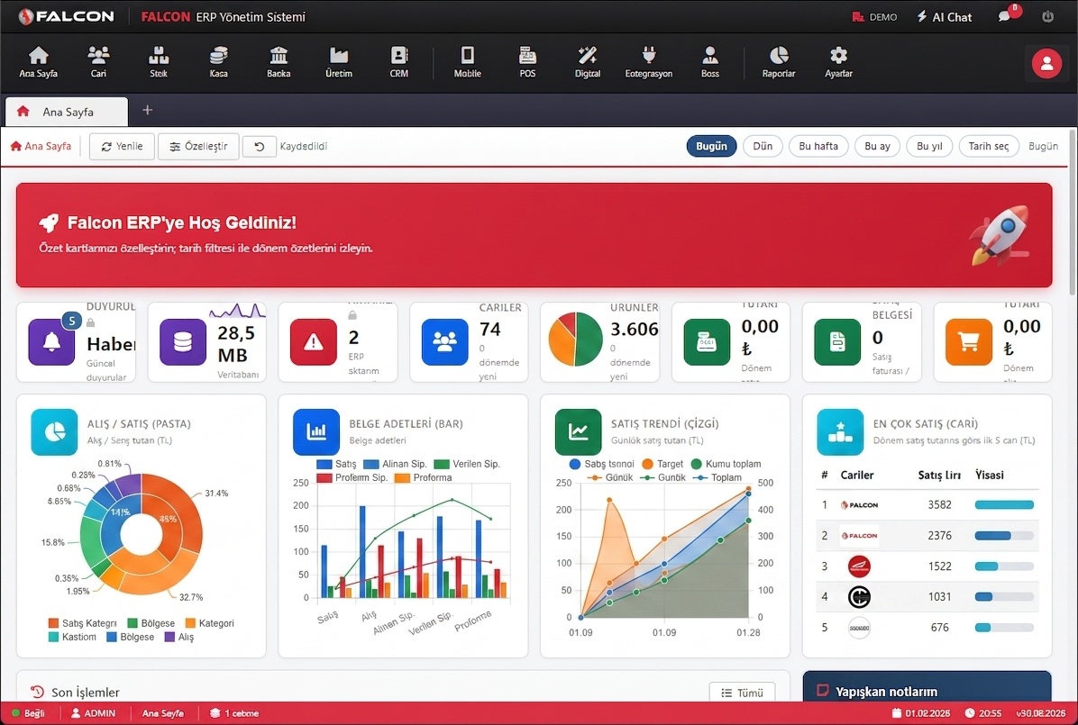This screenshot has width=1078, height=725.
Task: Click the green sales document icon
Action: [837, 341]
